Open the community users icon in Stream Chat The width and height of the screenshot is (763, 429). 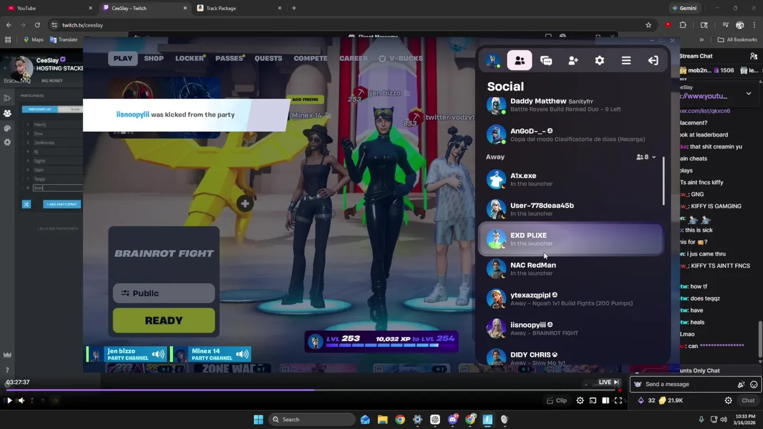coord(753,56)
